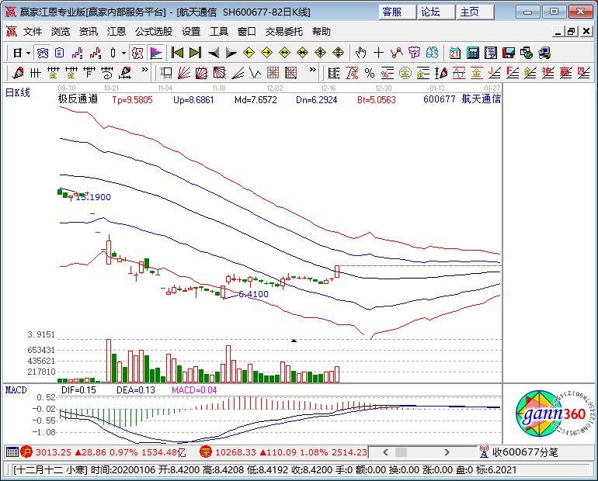Viewport: 598px width, 481px height.
Task: Open the 资讯 menu
Action: 89,32
